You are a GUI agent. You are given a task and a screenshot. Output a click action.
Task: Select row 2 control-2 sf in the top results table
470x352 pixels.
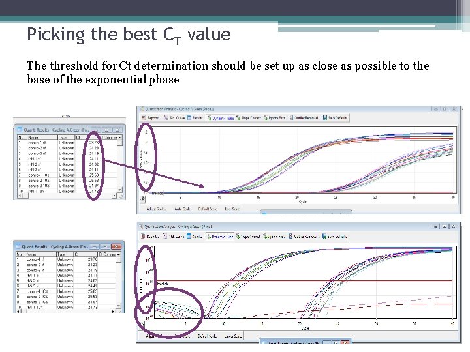click(67, 148)
